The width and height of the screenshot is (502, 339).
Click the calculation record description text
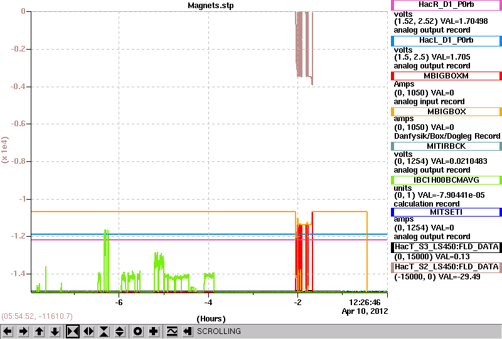427,204
